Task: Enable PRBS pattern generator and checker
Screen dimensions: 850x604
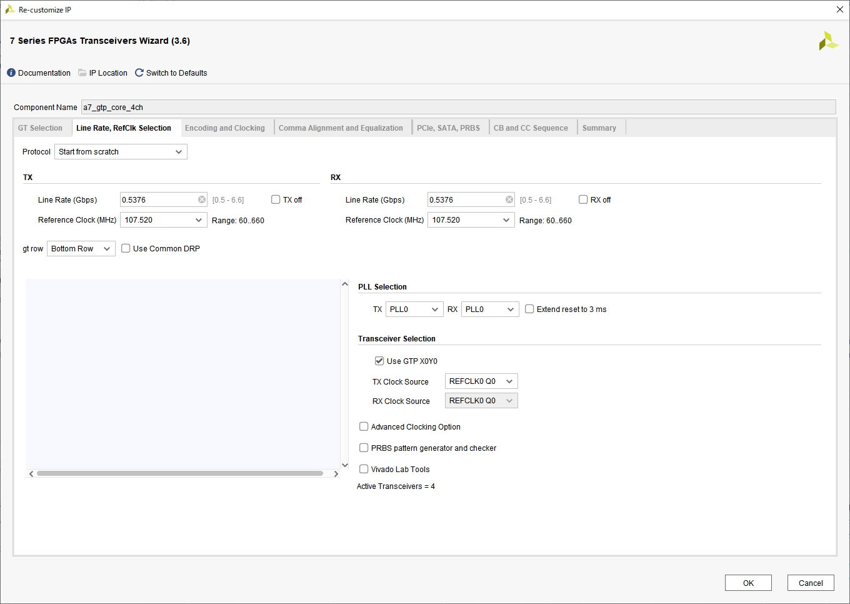Action: click(x=364, y=448)
